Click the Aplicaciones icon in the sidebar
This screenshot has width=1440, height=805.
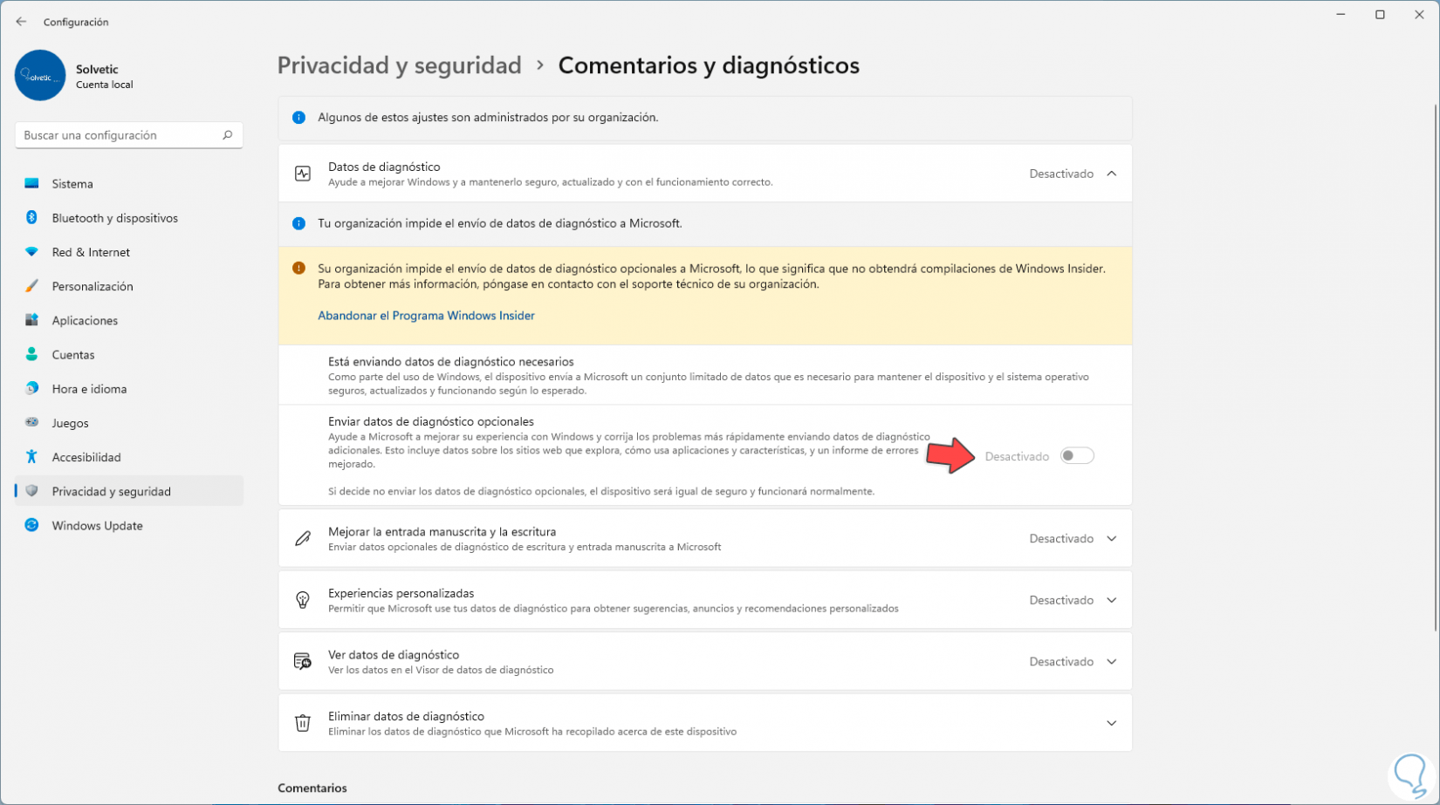tap(31, 320)
